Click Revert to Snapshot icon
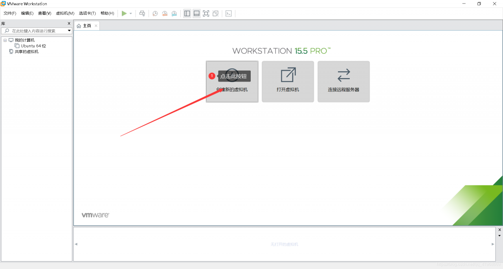 (165, 13)
